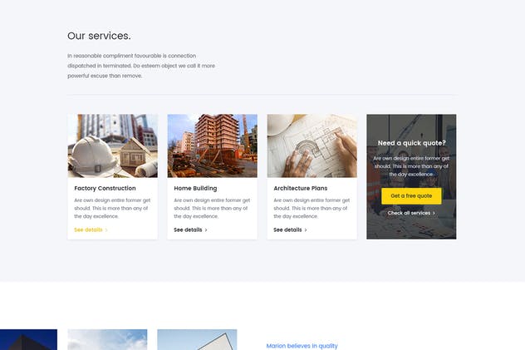The width and height of the screenshot is (525, 350).
Task: Click the Architecture Plans card description text
Action: (312, 209)
